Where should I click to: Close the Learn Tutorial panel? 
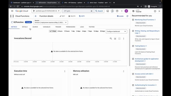point(159,11)
